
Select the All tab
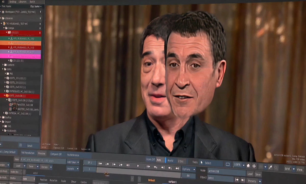point(3,2)
